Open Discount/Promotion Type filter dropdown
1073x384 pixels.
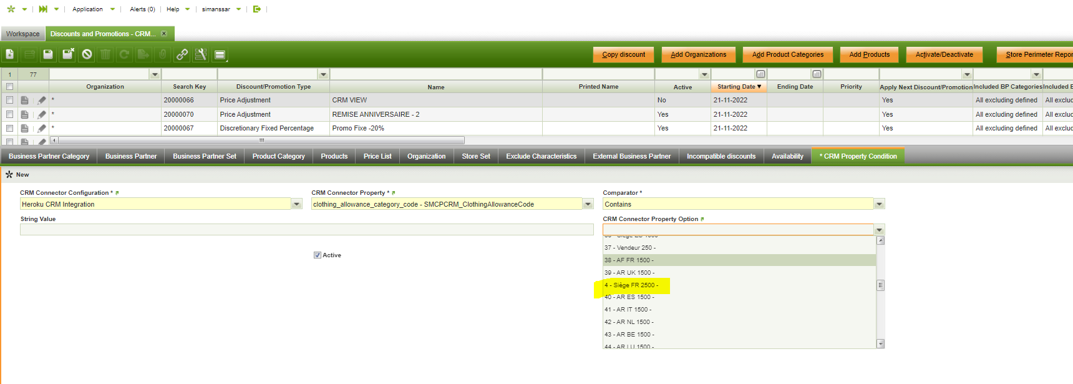click(x=323, y=74)
